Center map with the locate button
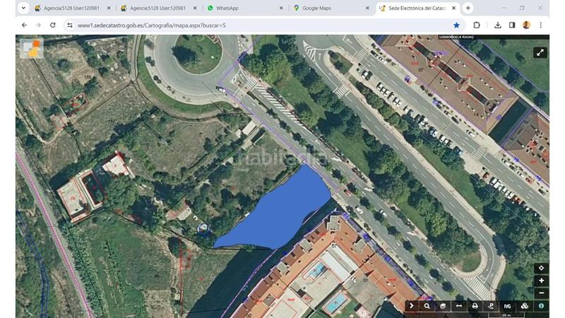Screen dimensions: 565x318 click(x=541, y=269)
